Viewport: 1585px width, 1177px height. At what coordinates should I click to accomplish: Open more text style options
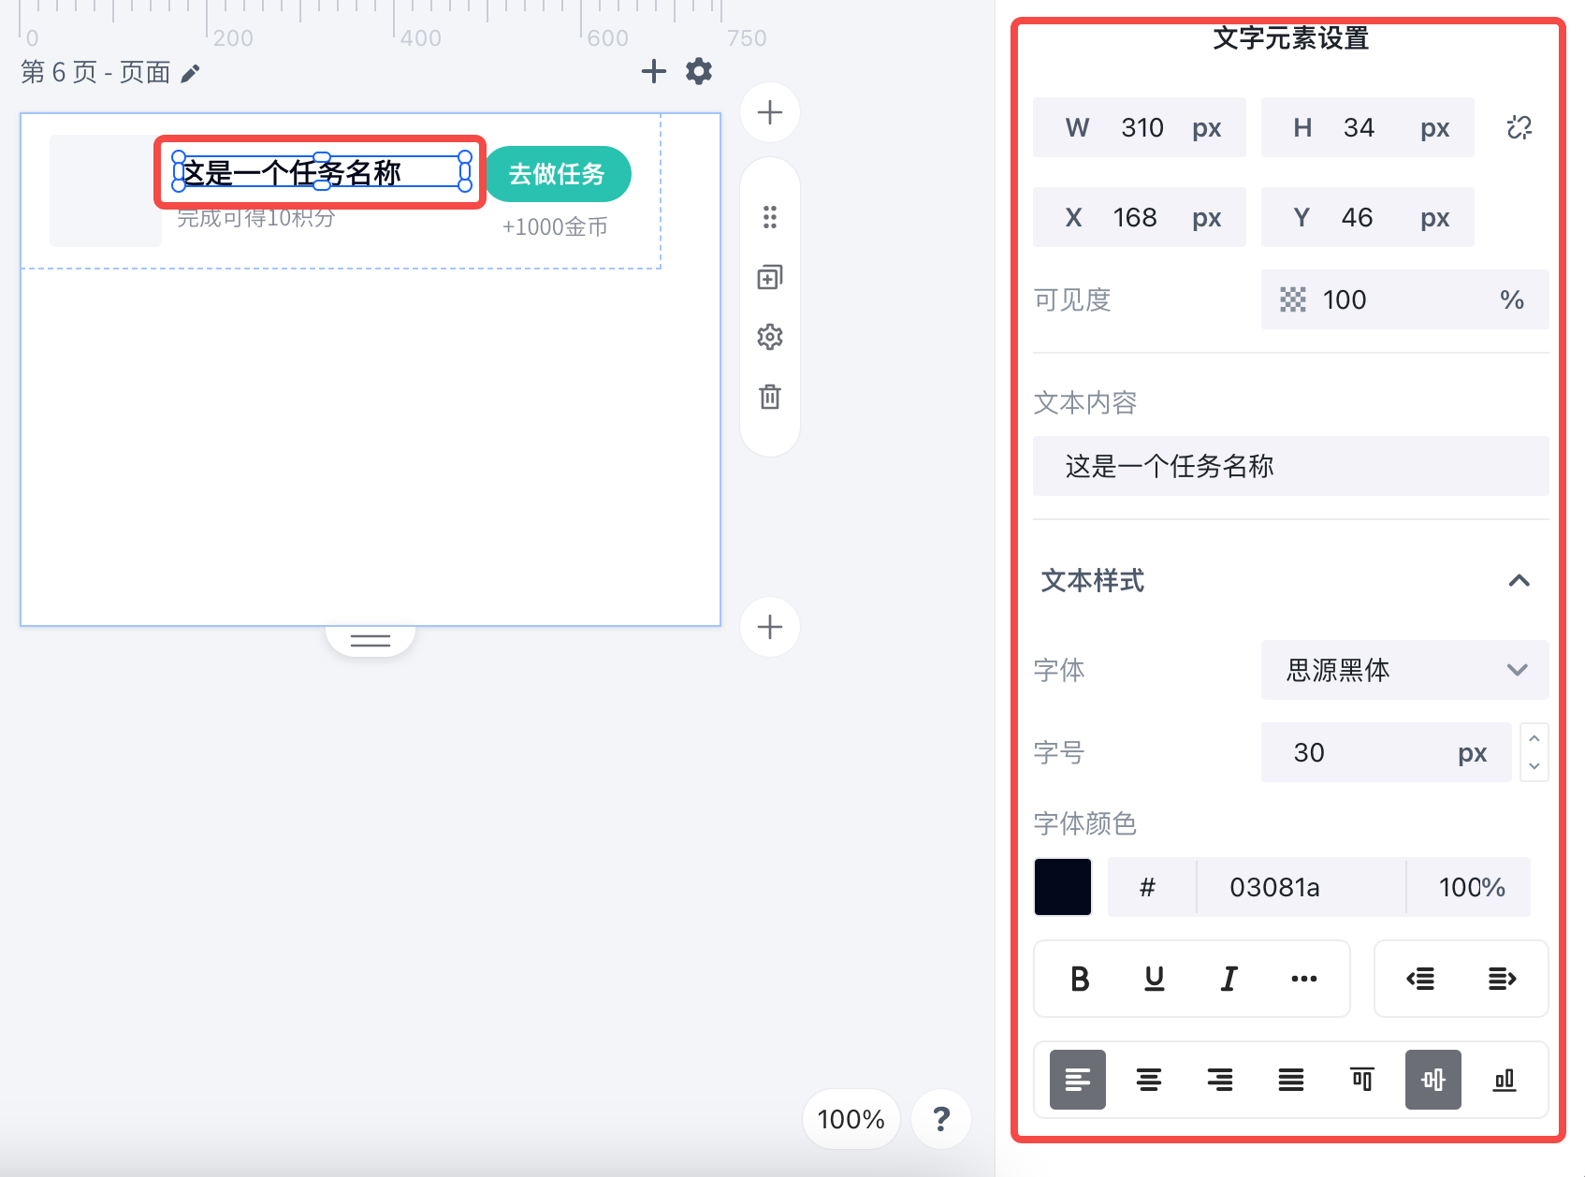point(1304,979)
